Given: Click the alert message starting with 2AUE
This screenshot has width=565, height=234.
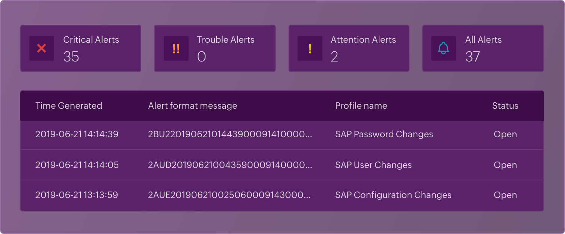Looking at the screenshot, I should (229, 195).
